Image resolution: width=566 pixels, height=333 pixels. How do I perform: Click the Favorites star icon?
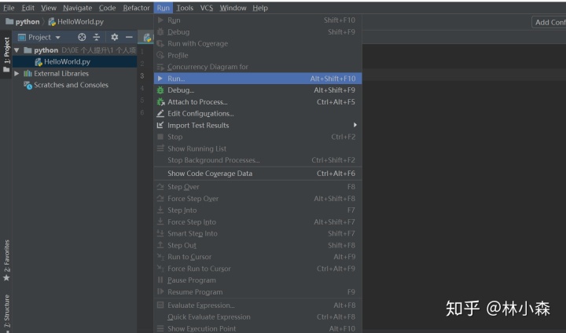pyautogui.click(x=6, y=278)
